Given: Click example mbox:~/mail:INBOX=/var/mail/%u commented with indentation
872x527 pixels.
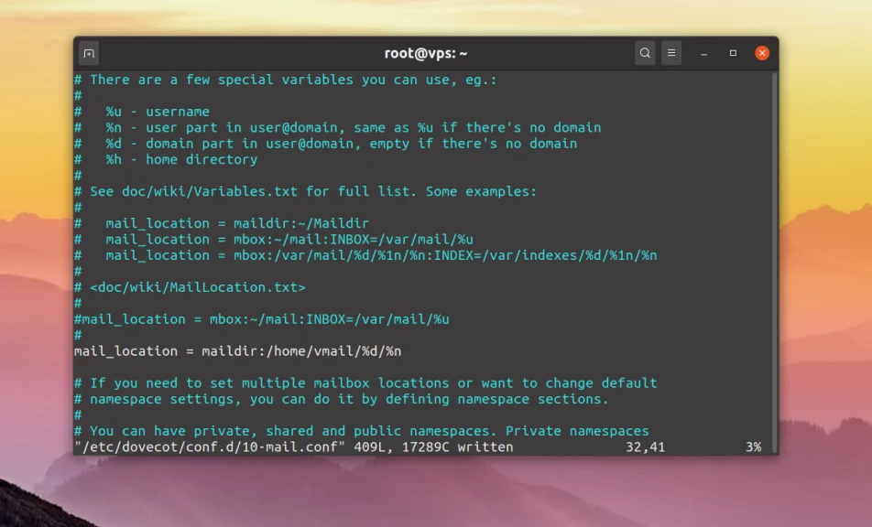Looking at the screenshot, I should point(274,240).
